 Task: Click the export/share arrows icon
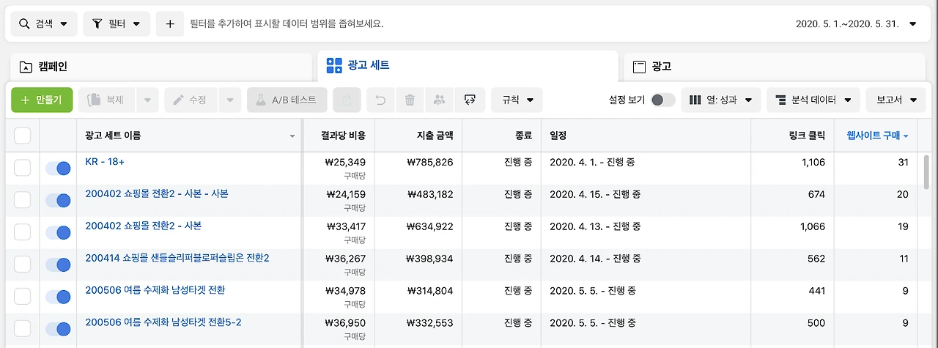(470, 100)
